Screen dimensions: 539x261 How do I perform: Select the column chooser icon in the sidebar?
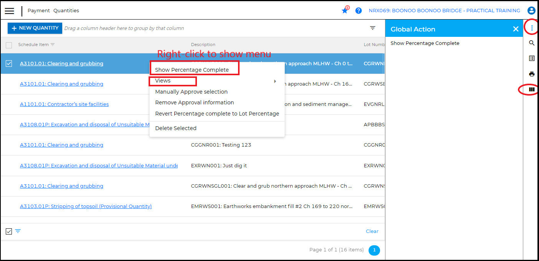tap(532, 89)
